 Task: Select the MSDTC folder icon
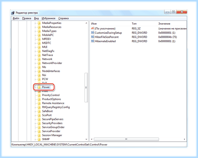pyautogui.click(x=39, y=43)
